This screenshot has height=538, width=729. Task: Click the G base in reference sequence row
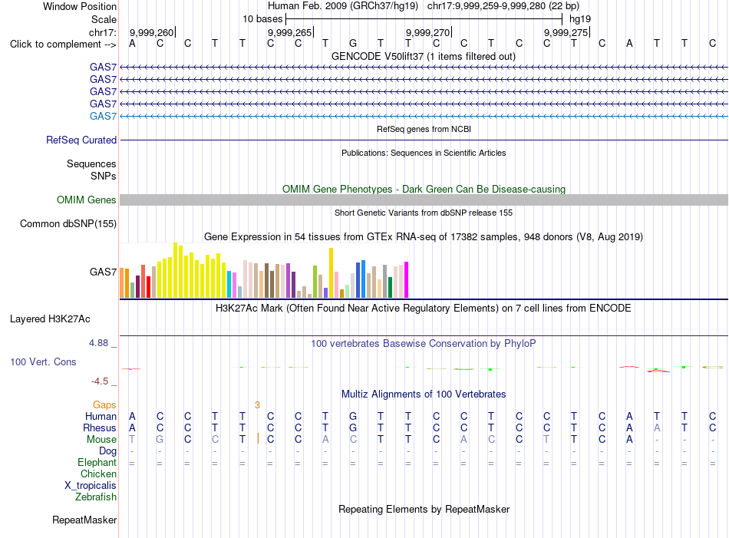(x=353, y=43)
